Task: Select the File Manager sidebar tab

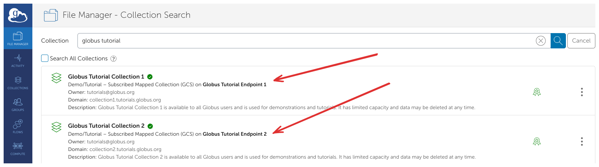Action: pos(18,39)
